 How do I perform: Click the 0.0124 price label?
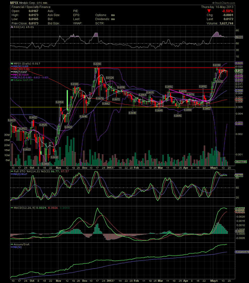(x=110, y=78)
